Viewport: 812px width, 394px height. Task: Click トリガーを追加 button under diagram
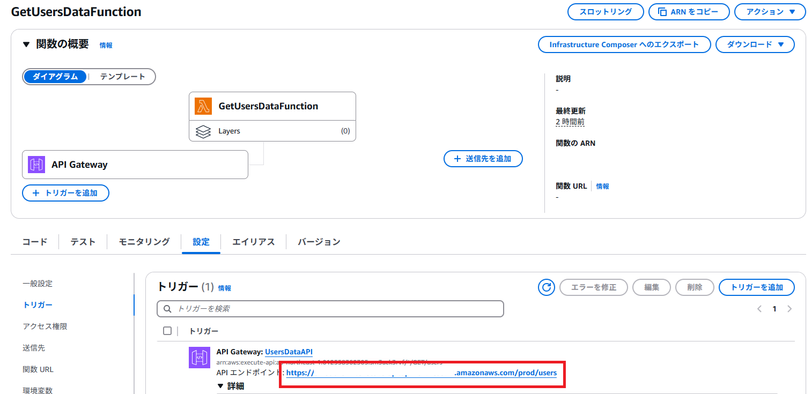pyautogui.click(x=65, y=193)
